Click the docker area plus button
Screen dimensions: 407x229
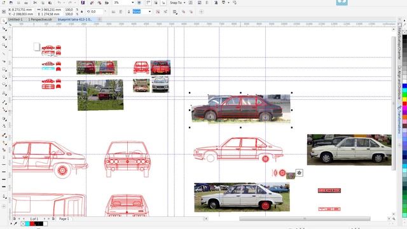pyautogui.click(x=399, y=145)
